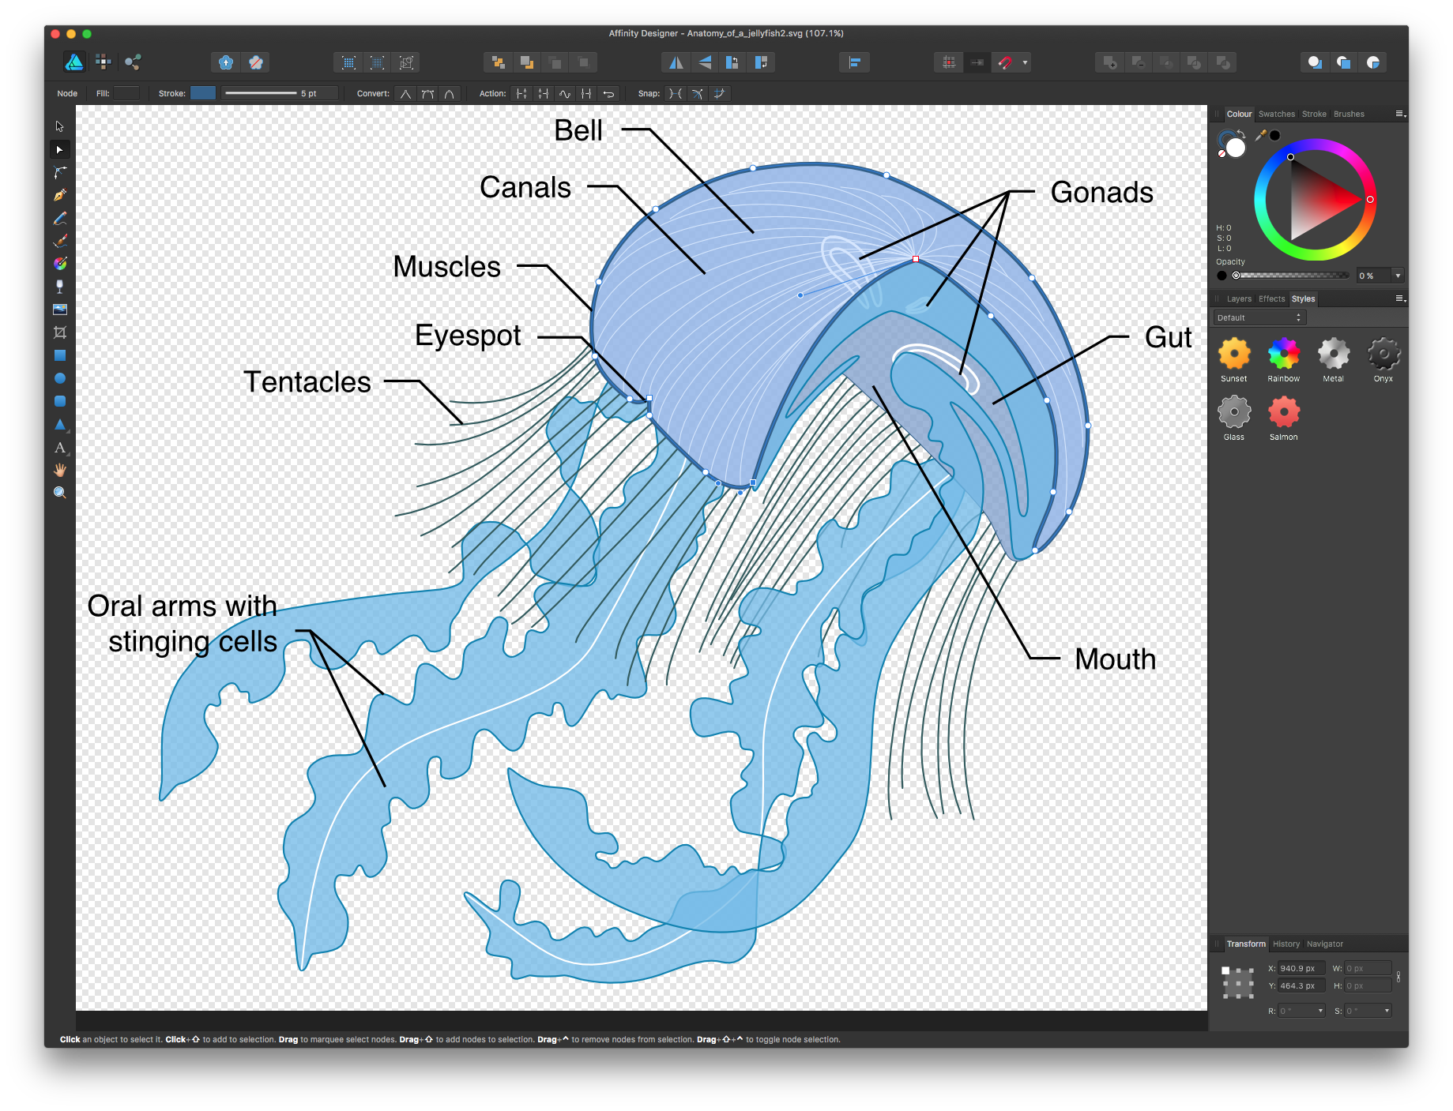Grab the Zoom tool from the toolbar
The image size is (1453, 1111).
coord(60,492)
